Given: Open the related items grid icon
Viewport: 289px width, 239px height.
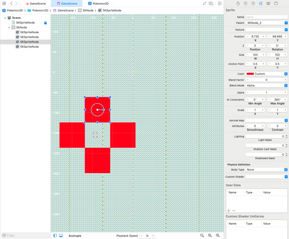Looking at the screenshot, I should (4, 4).
